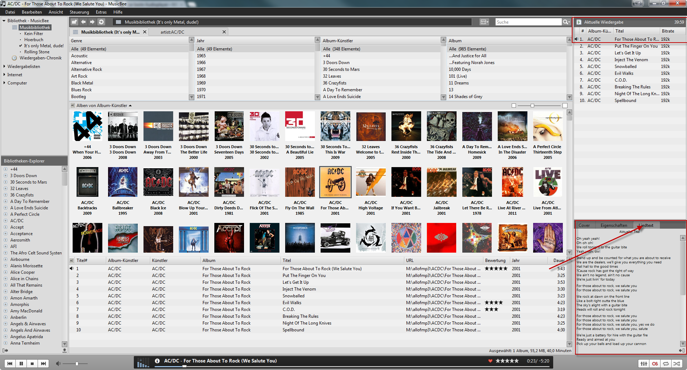Skip to the next track
This screenshot has width=687, height=370.
point(43,364)
